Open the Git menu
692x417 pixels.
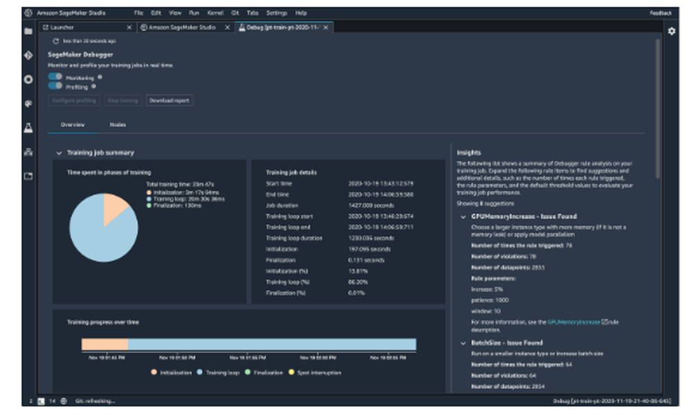(x=235, y=12)
